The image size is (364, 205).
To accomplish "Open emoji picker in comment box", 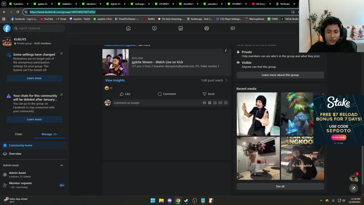I will (210, 103).
